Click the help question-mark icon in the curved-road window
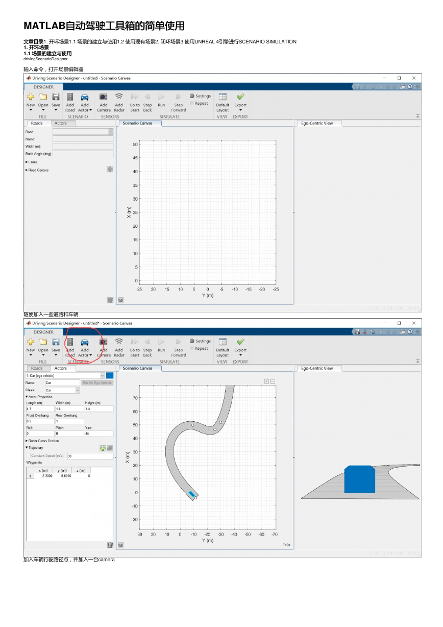The width and height of the screenshot is (443, 627). 410,332
